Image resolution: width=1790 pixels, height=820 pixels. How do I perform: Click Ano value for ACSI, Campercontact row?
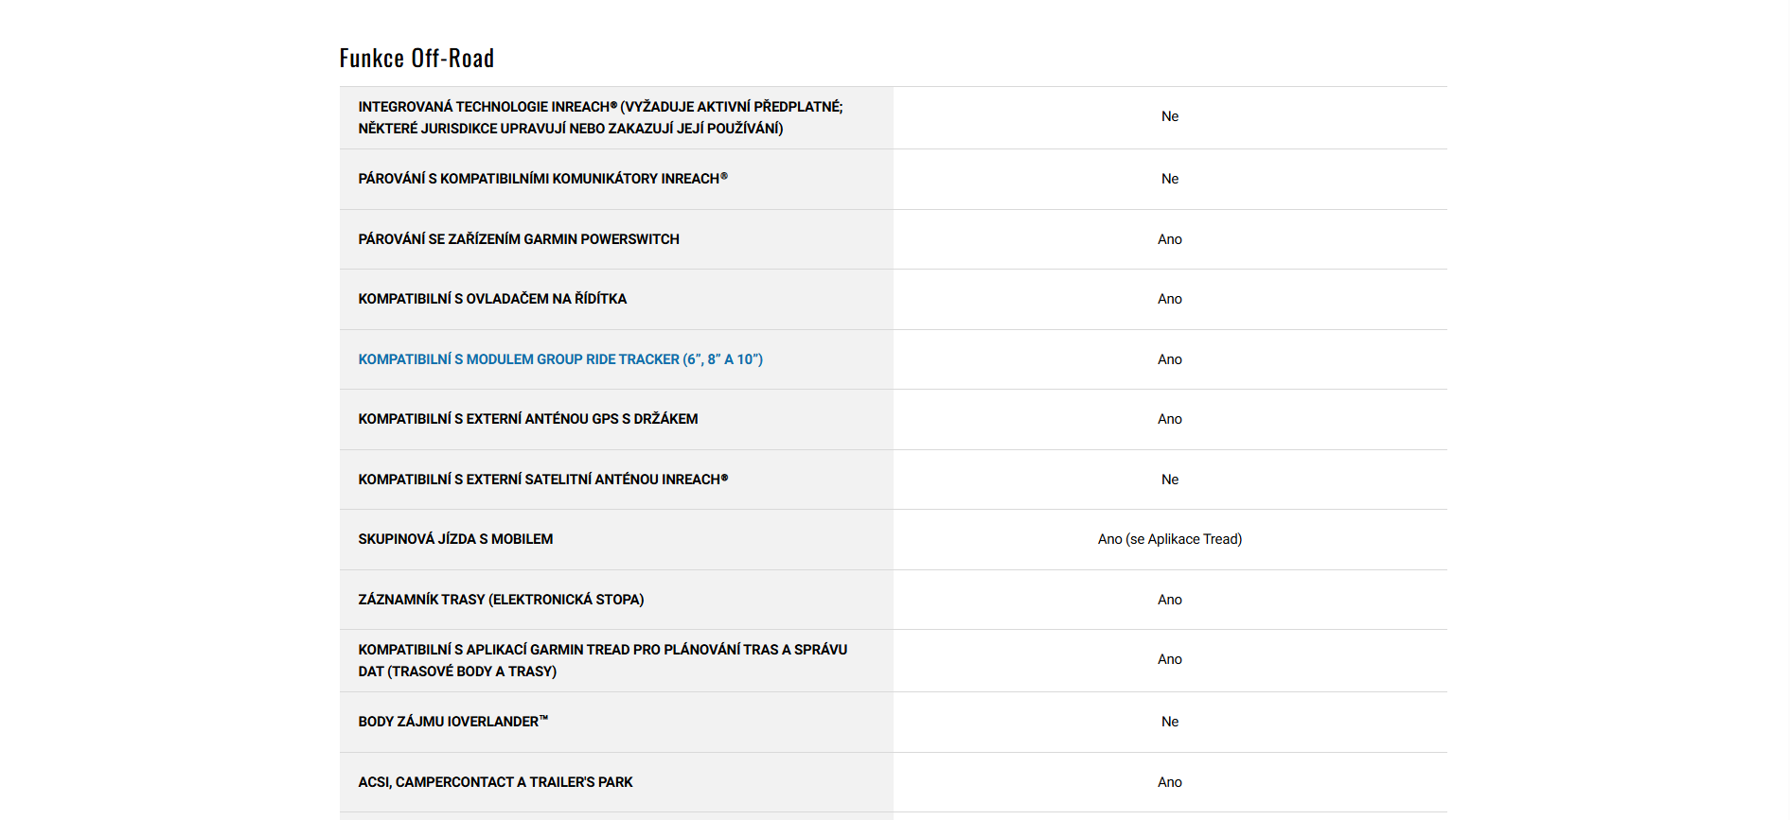[x=1170, y=782]
